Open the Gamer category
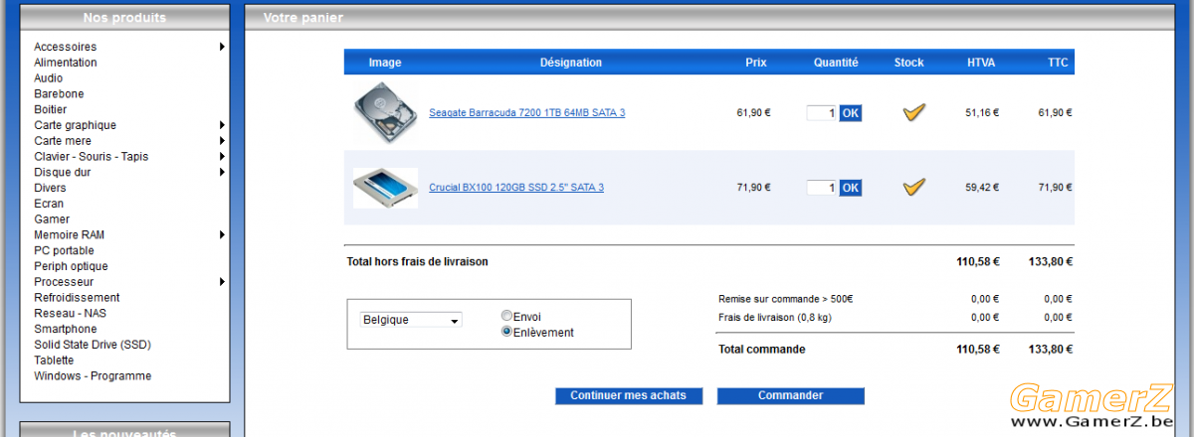The image size is (1194, 437). click(x=52, y=219)
